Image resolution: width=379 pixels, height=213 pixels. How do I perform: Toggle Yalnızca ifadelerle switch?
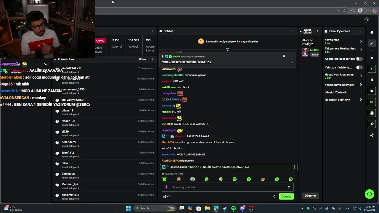(359, 67)
